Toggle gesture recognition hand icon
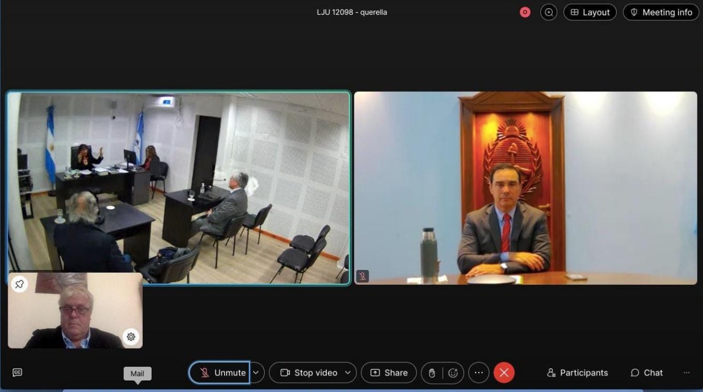Screen dimensions: 703x392 [x=432, y=373]
